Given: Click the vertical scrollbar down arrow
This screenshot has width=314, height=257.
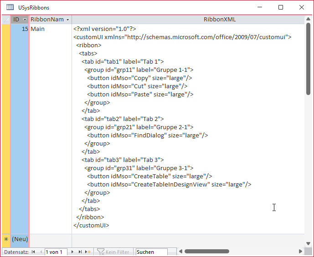Looking at the screenshot, I should click(308, 243).
